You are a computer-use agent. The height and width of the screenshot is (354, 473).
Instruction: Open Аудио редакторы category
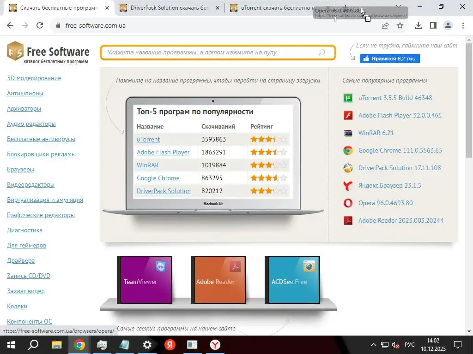[31, 124]
